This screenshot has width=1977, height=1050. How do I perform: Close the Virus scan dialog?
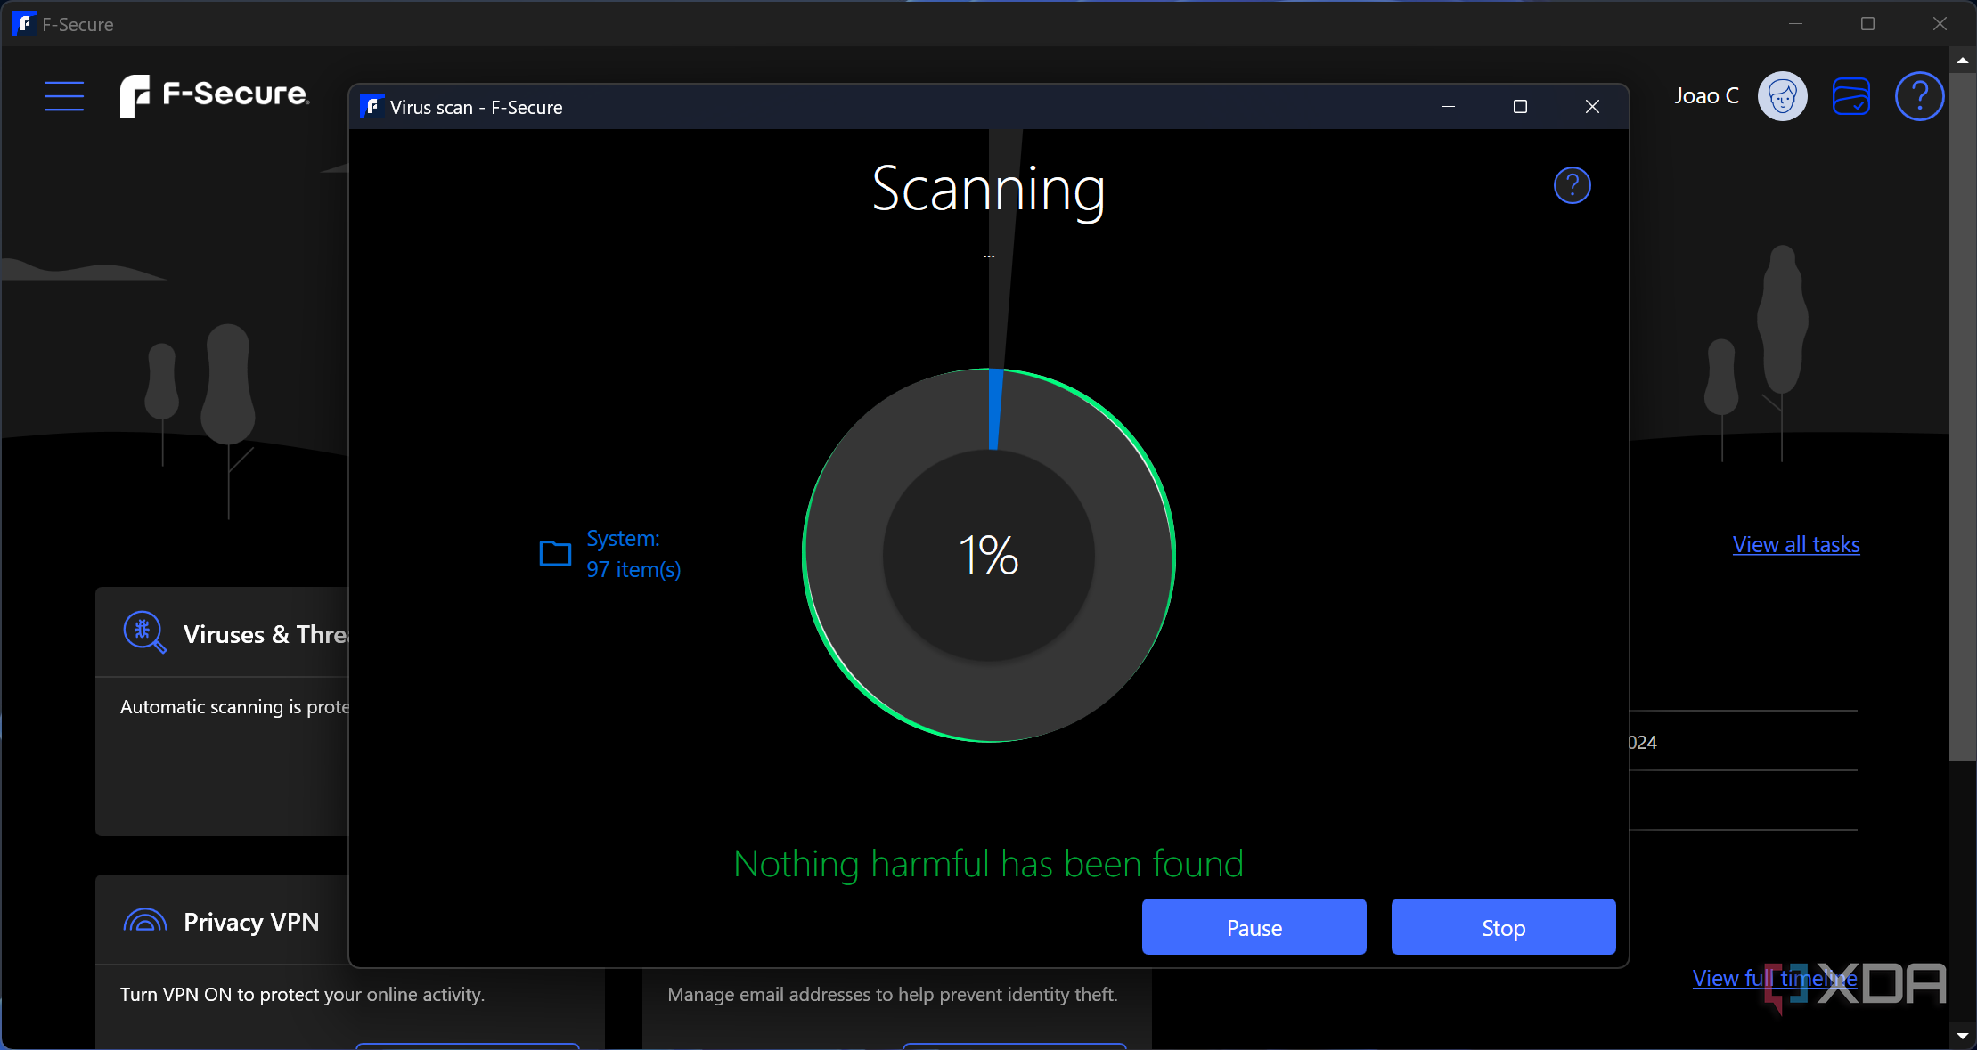(x=1592, y=107)
